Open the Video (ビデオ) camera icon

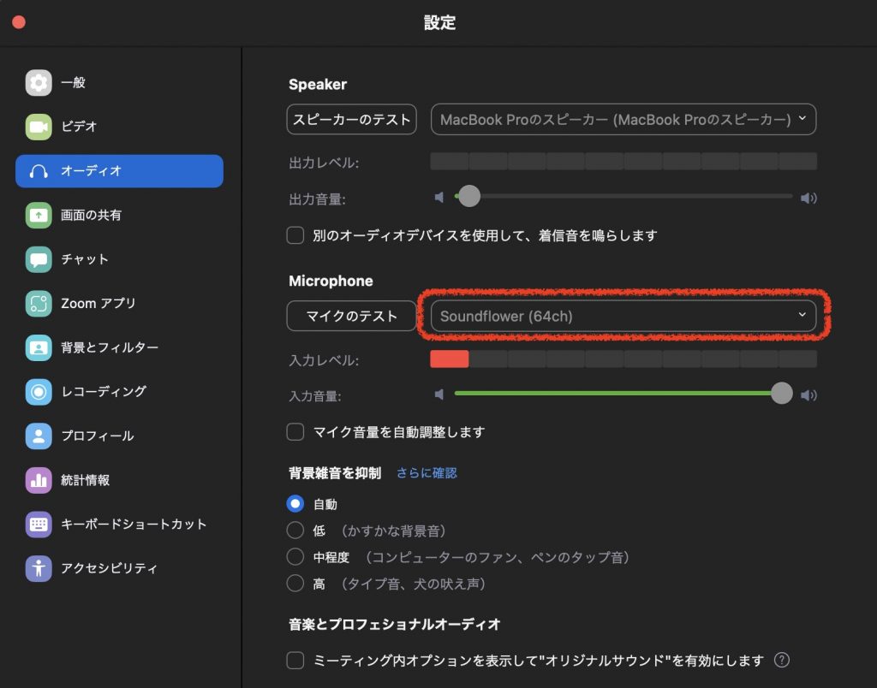pyautogui.click(x=39, y=127)
